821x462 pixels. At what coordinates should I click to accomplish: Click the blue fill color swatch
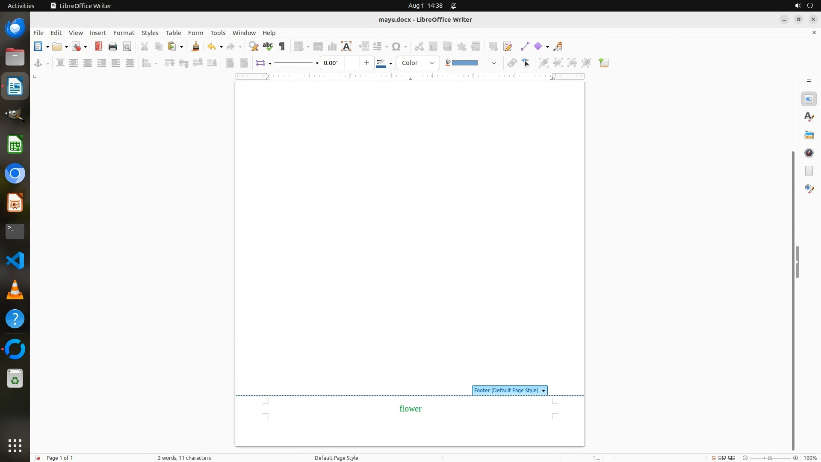pos(464,63)
